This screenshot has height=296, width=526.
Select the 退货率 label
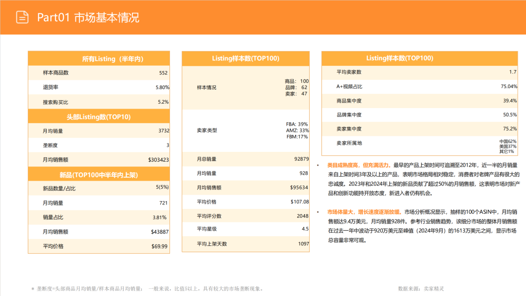click(50, 87)
